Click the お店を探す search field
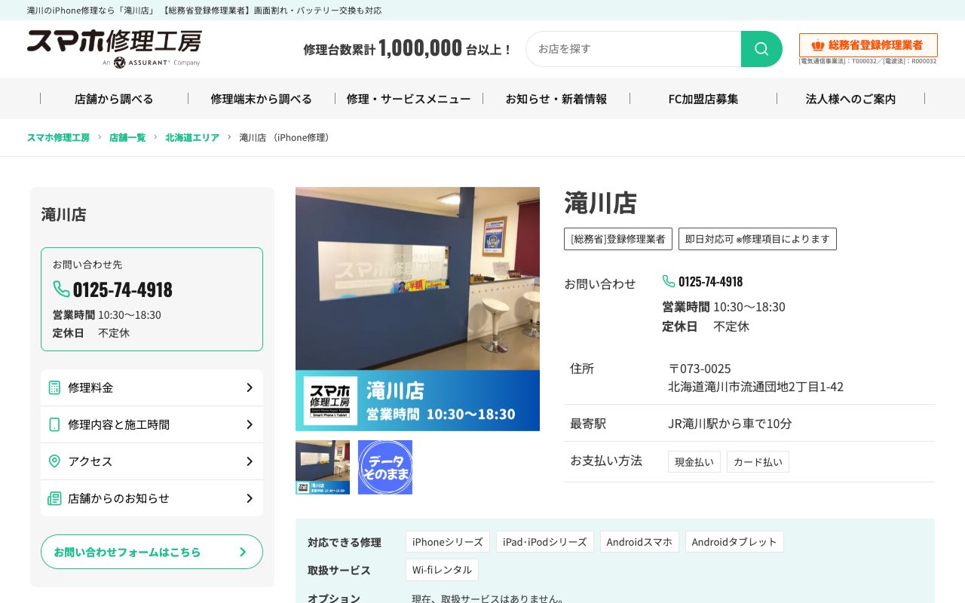Viewport: 965px width, 603px height. tap(633, 49)
